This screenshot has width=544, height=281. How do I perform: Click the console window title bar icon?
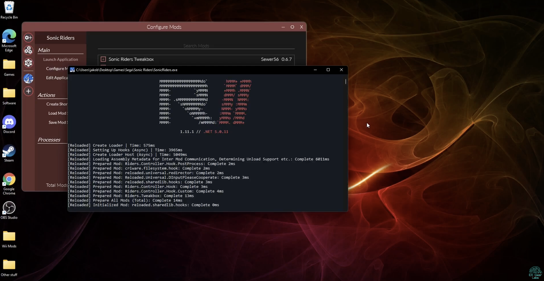click(72, 70)
